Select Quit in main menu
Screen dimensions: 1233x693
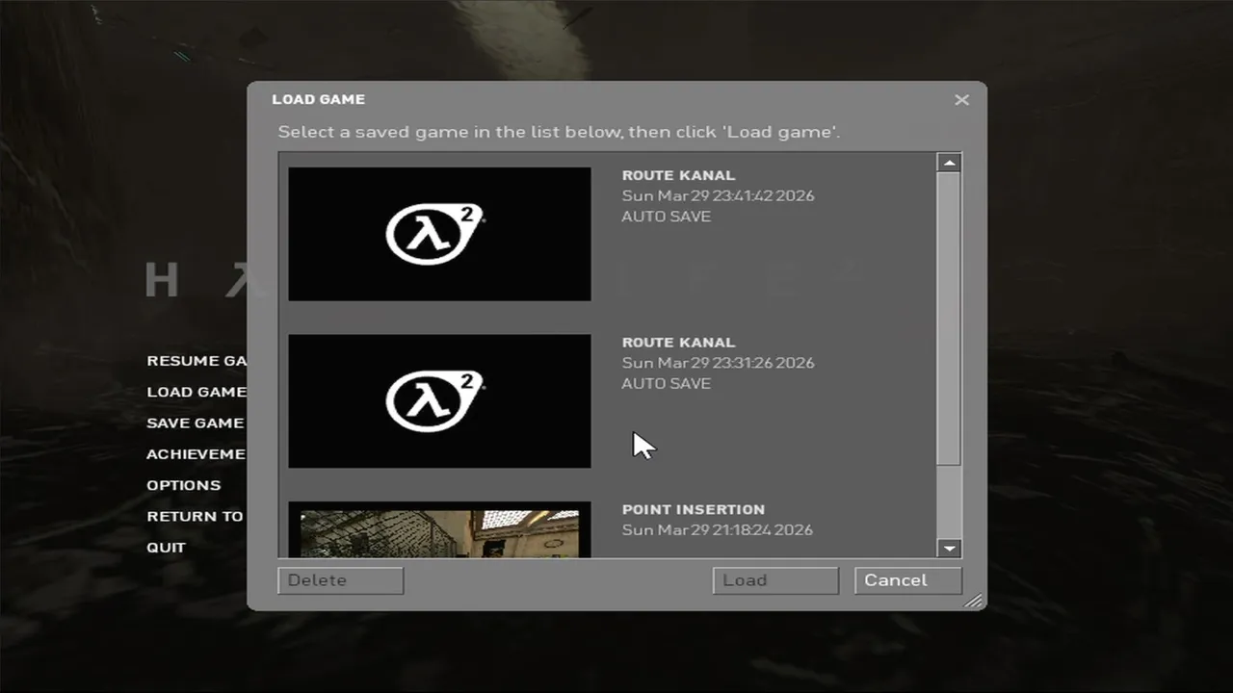(166, 548)
